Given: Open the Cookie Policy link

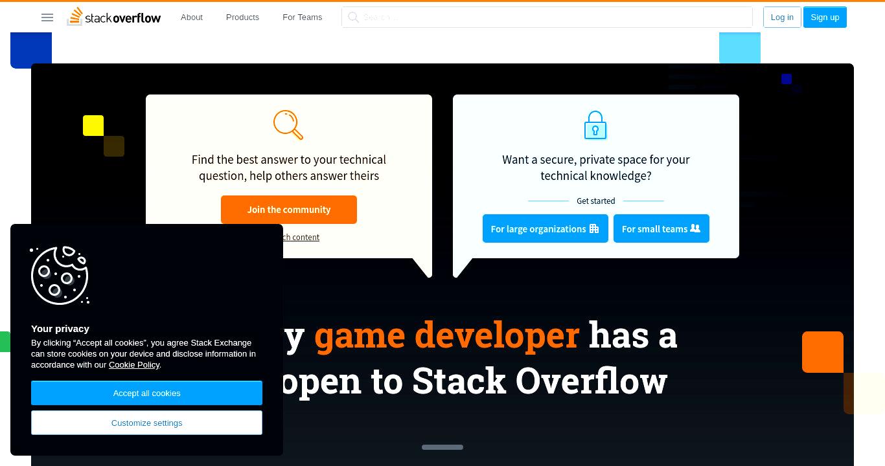Looking at the screenshot, I should [x=134, y=364].
